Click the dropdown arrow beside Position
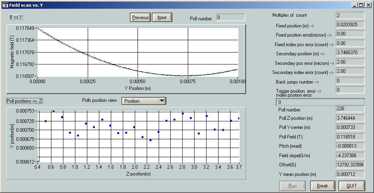374x193 pixels. (162, 101)
